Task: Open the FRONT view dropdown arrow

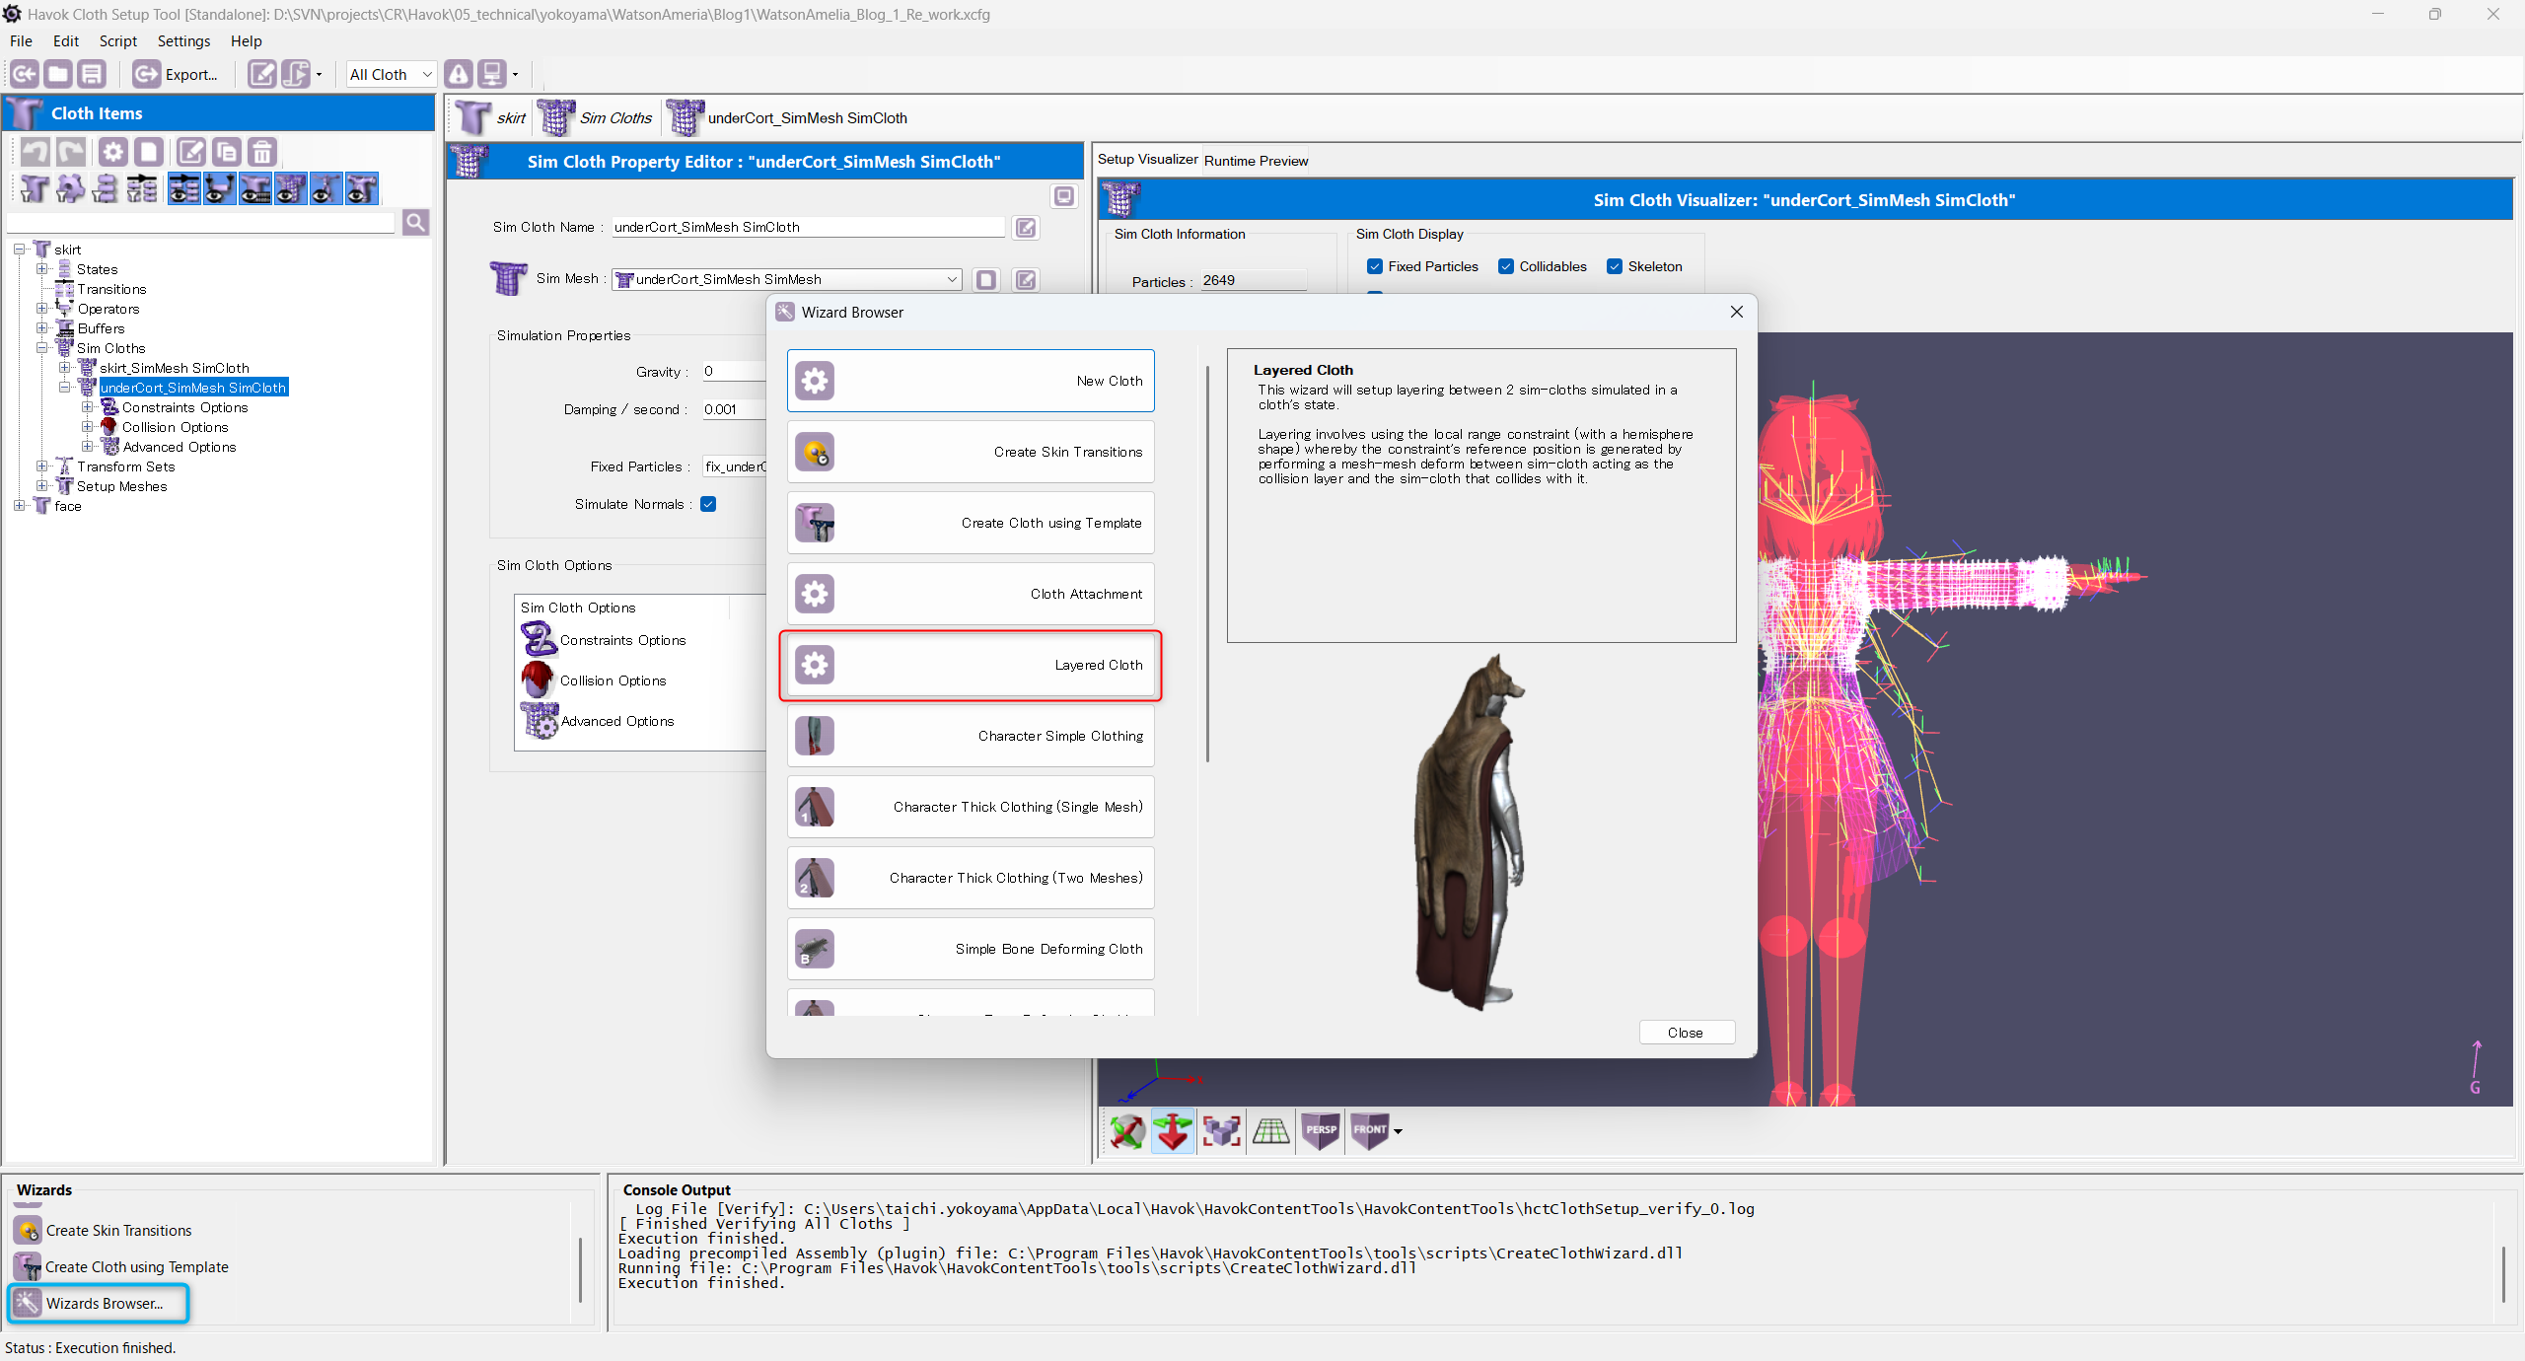Action: tap(1398, 1132)
